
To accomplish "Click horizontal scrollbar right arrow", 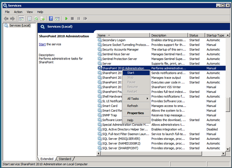I will (x=223, y=154).
